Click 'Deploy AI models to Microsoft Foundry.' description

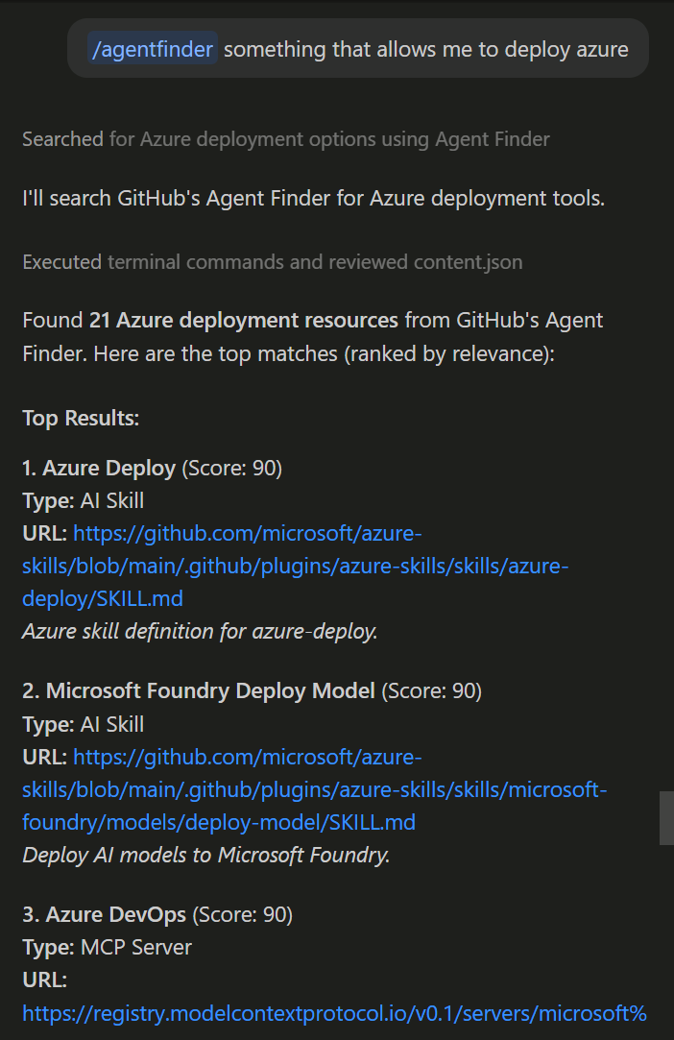(205, 855)
